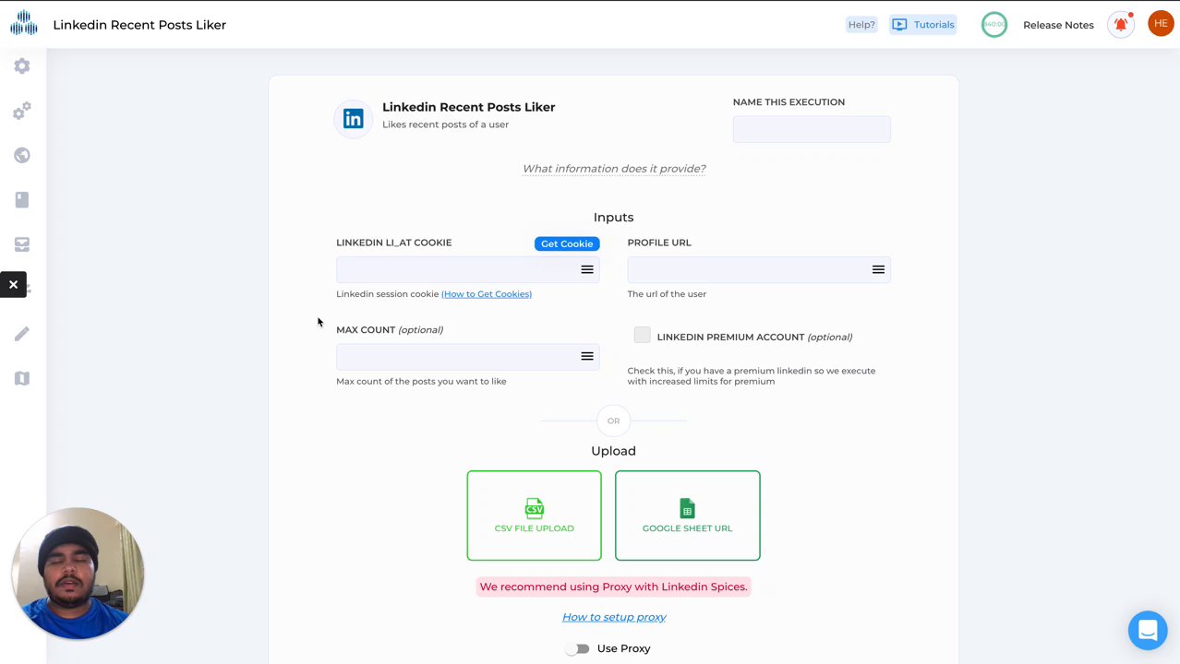Open the Profile URL field menu icon
The height and width of the screenshot is (664, 1180).
click(x=878, y=269)
